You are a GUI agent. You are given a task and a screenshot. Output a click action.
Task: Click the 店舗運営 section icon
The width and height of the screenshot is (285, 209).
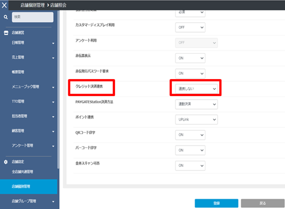pos(6,33)
